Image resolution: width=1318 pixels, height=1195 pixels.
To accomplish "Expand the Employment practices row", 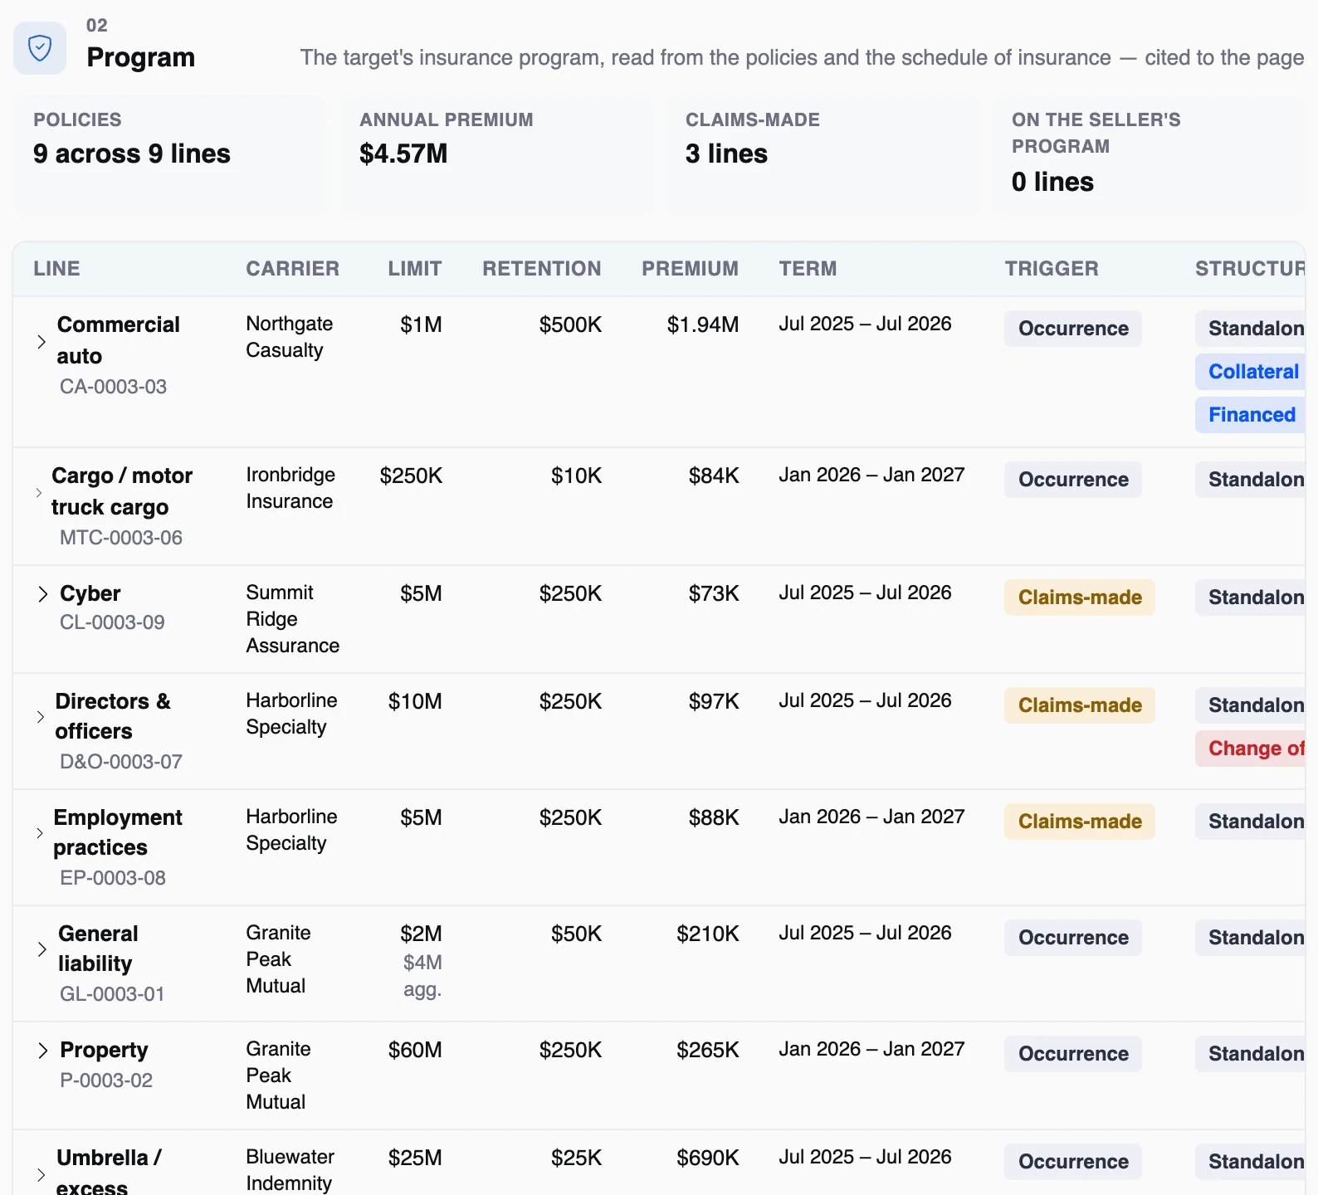I will tap(40, 832).
